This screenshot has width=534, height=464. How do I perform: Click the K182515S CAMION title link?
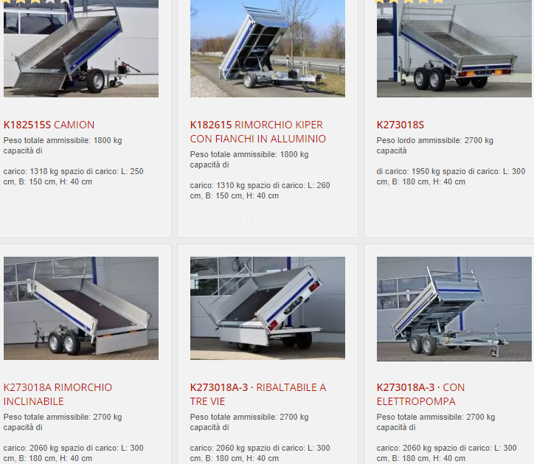tap(49, 125)
